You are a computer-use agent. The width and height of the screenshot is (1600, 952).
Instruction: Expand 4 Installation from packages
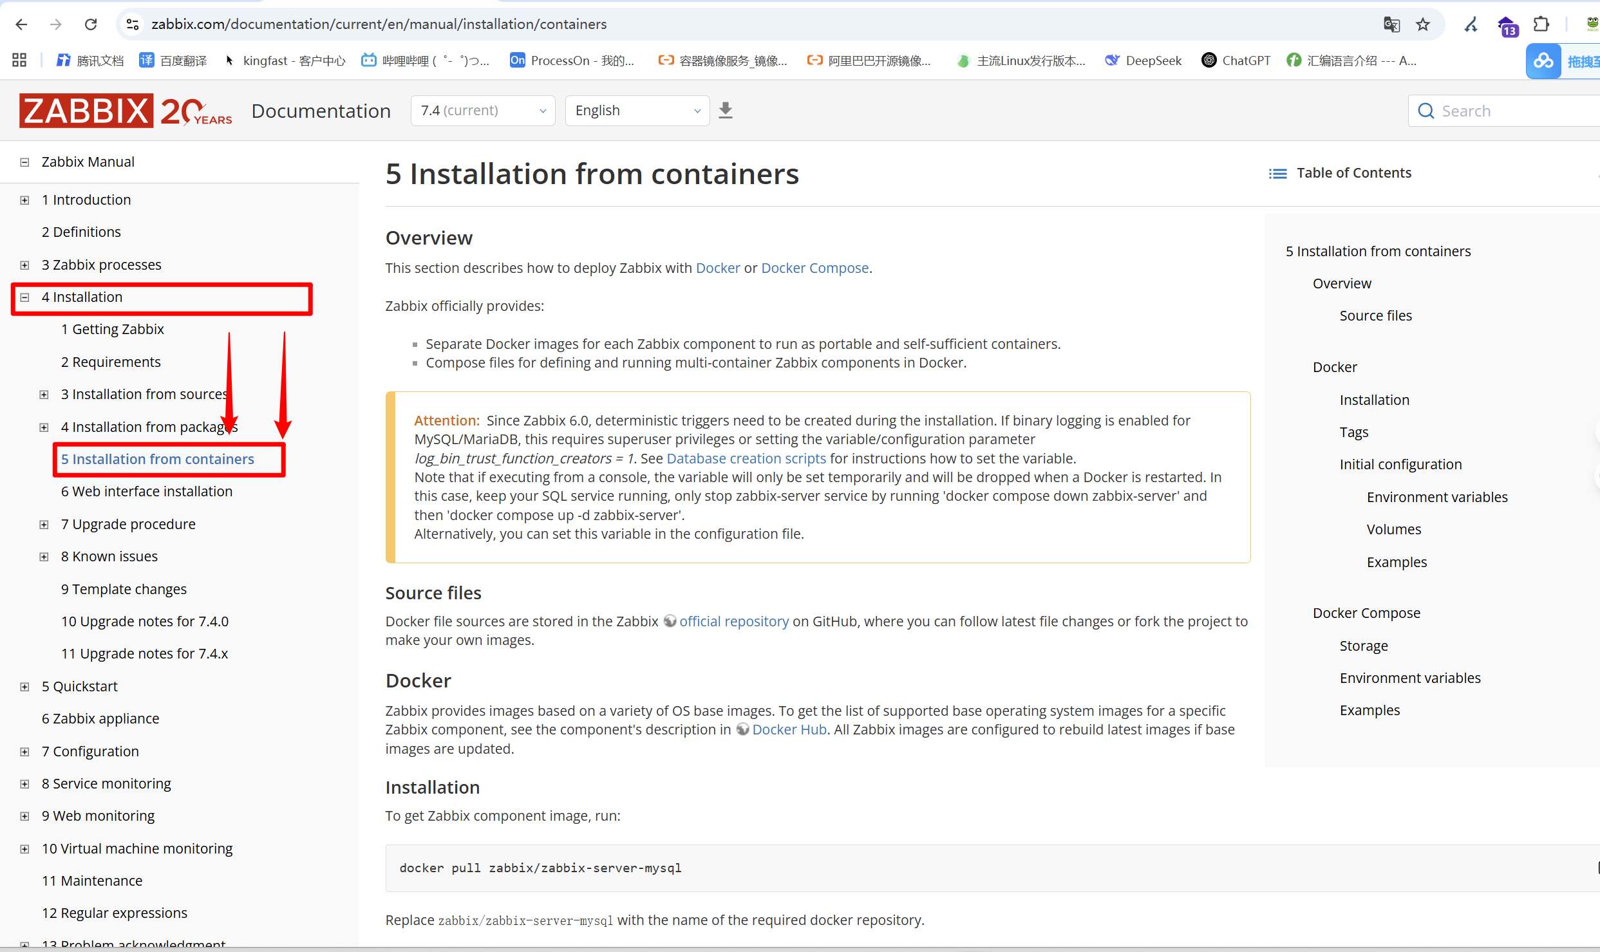pos(44,427)
